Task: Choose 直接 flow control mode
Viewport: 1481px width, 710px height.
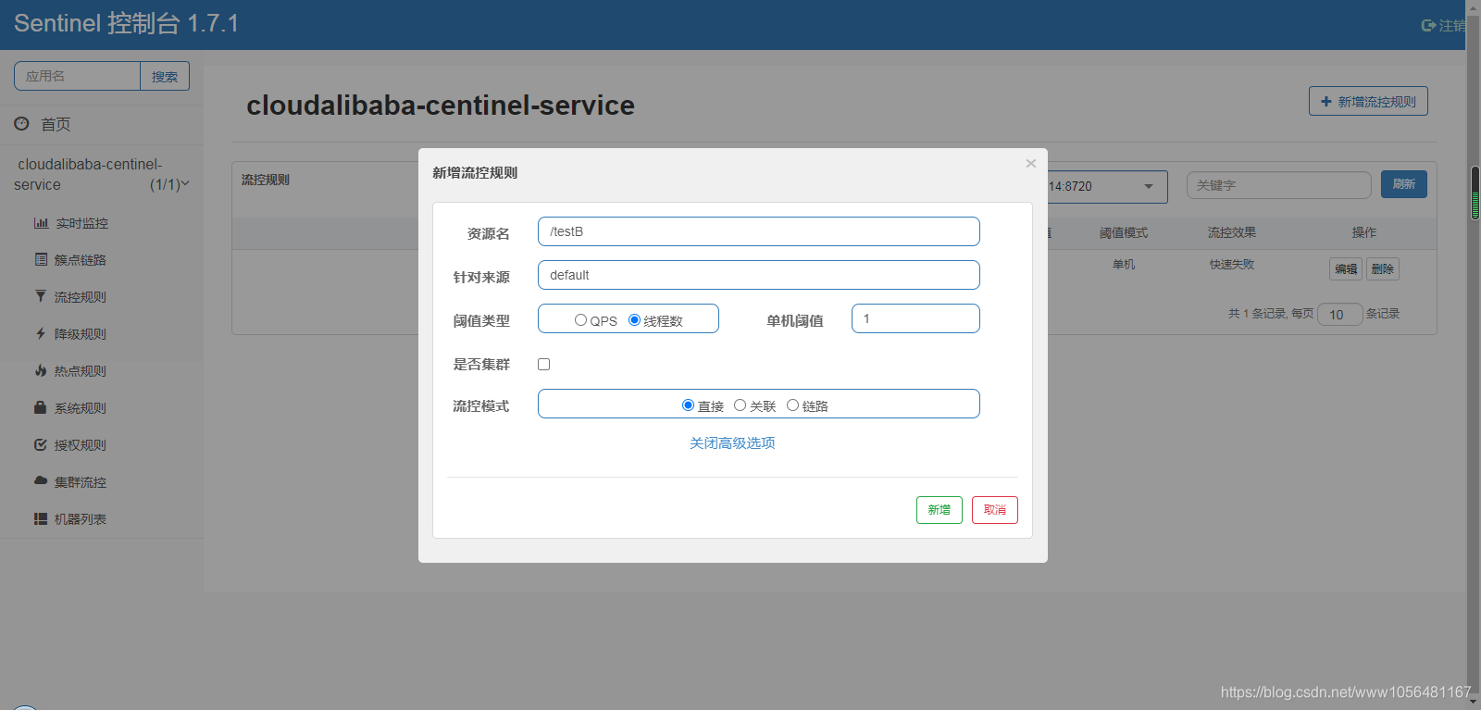Action: coord(688,405)
